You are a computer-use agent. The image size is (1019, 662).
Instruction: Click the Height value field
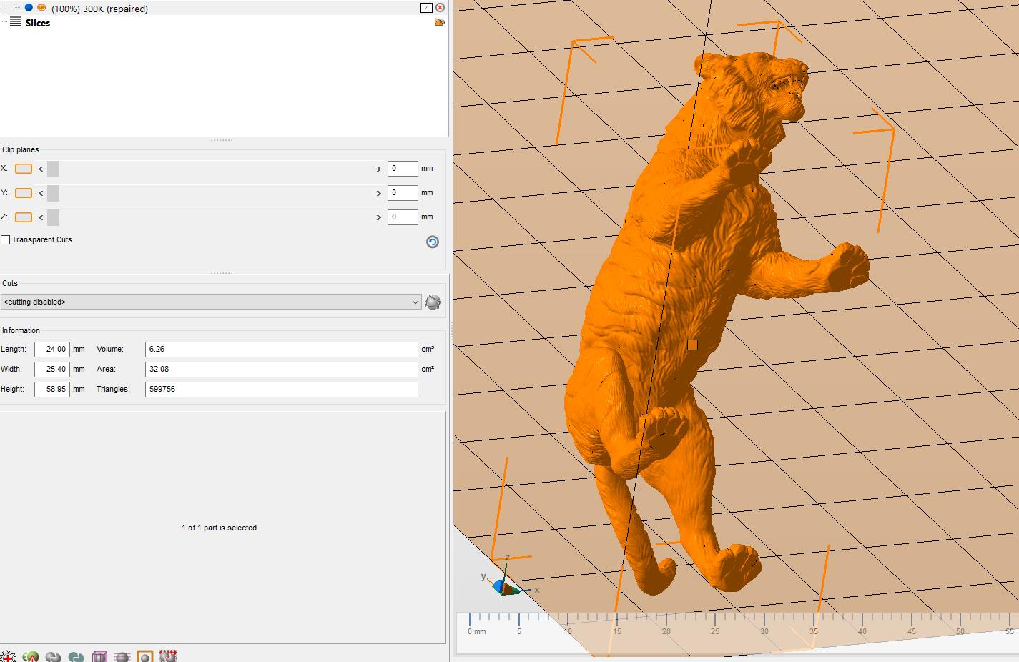point(52,390)
